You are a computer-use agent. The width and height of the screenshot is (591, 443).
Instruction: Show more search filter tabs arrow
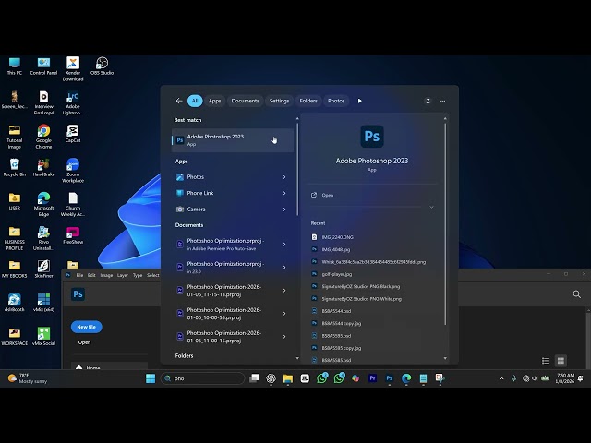pos(359,101)
